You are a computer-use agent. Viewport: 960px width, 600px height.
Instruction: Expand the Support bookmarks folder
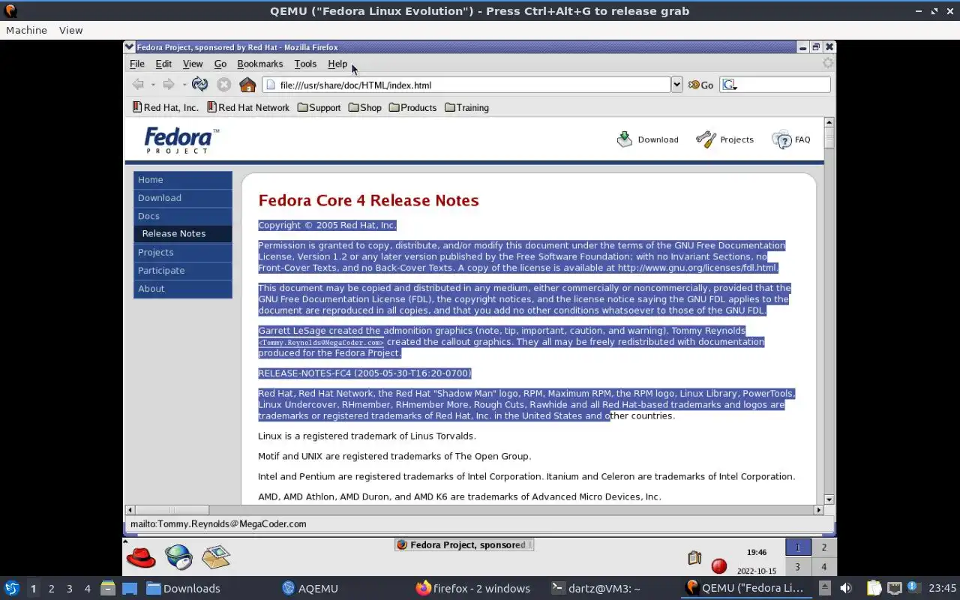[x=319, y=107]
